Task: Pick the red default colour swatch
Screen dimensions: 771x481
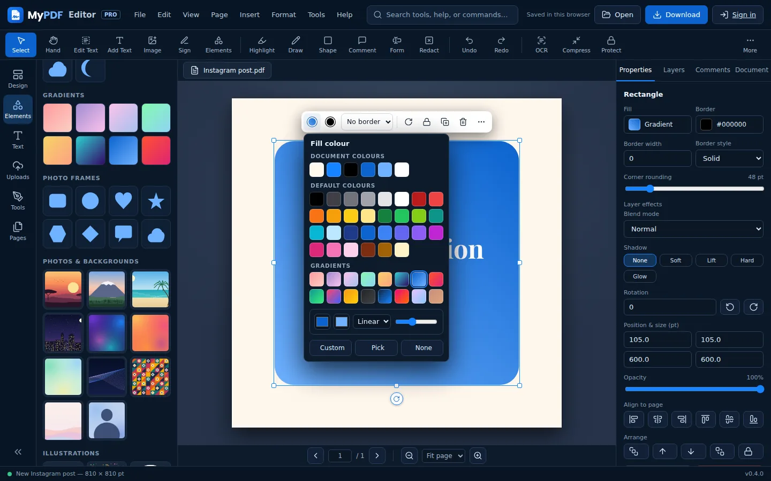Action: pos(436,199)
